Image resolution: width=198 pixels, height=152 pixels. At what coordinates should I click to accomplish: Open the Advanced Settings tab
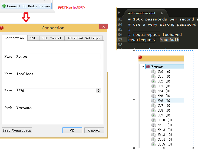pos(84,38)
